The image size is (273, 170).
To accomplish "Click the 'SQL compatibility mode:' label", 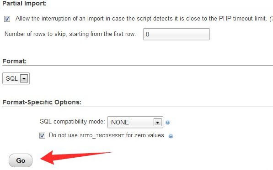I will [x=72, y=121].
